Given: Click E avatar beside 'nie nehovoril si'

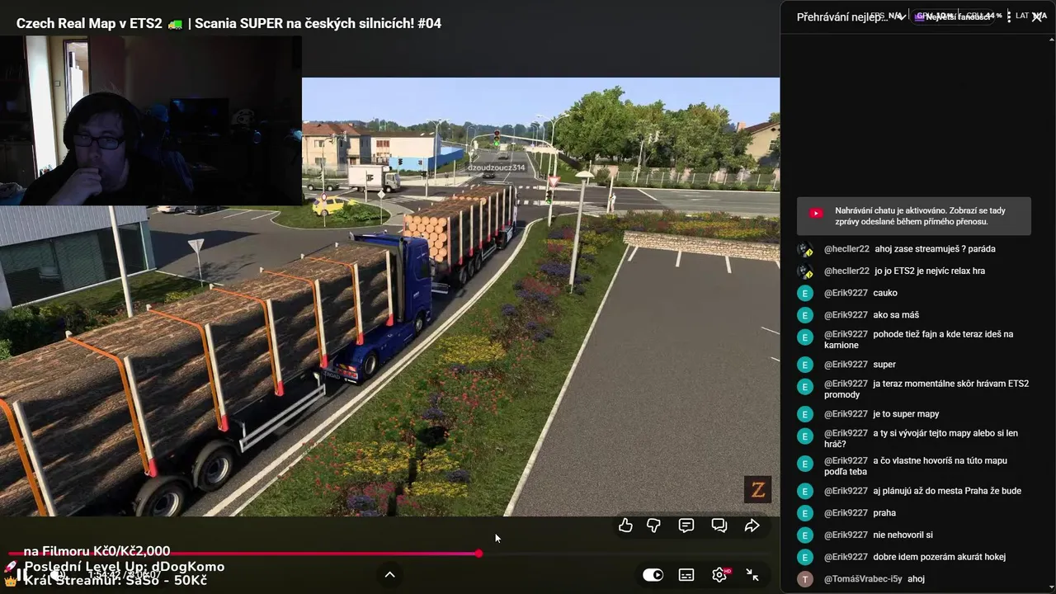Looking at the screenshot, I should tap(805, 535).
